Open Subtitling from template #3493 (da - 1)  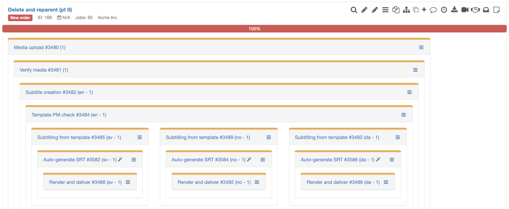point(337,137)
